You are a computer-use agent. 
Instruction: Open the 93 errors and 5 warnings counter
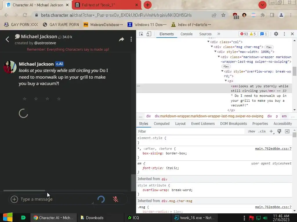coord(248,34)
